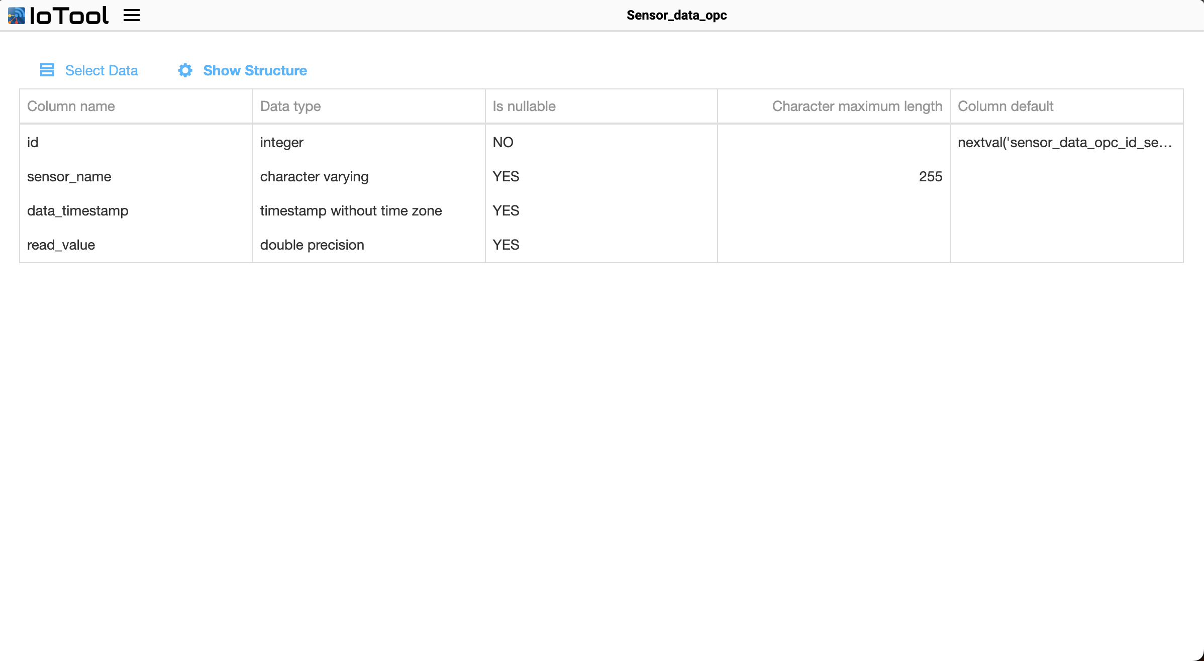This screenshot has height=661, width=1204.
Task: Click the IoTool brand text
Action: (69, 16)
